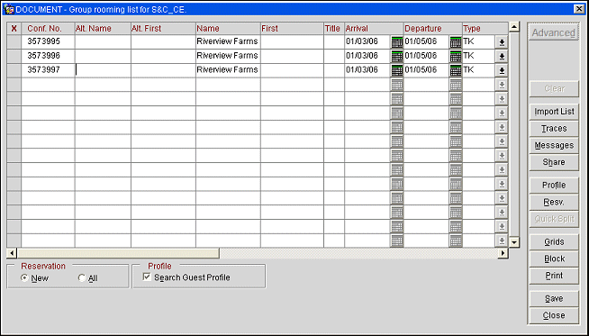Open departure calendar for reservation 3573995

pos(456,42)
